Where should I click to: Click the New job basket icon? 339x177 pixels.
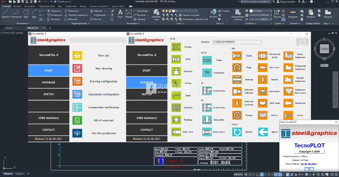click(77, 55)
